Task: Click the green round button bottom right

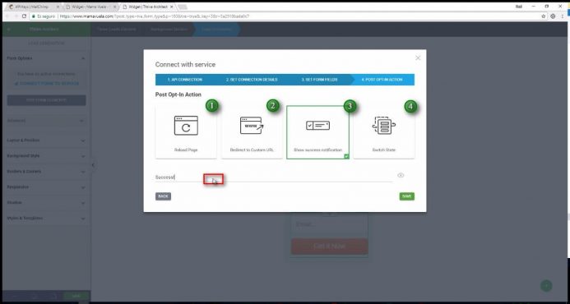Action: tap(546, 285)
